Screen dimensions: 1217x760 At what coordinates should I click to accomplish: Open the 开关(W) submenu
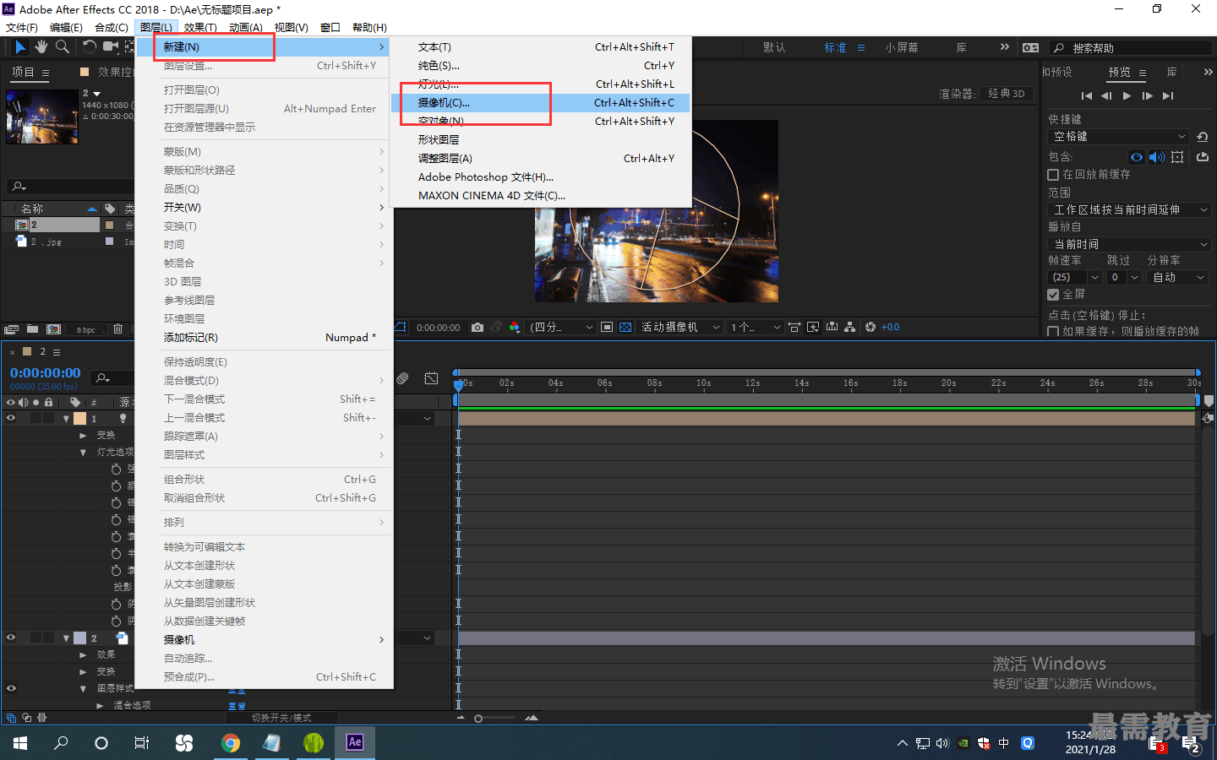point(265,208)
